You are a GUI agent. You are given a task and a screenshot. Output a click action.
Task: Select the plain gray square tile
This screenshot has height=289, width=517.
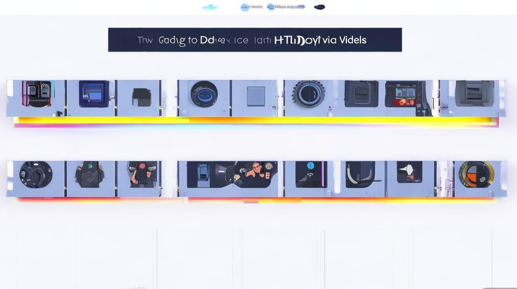click(x=255, y=96)
